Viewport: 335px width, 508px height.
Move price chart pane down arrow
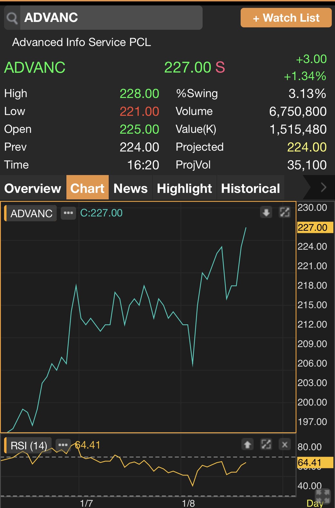266,212
